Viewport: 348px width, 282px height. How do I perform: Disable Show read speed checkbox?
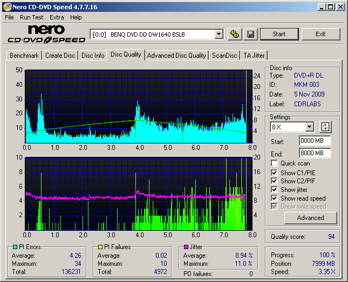(275, 198)
